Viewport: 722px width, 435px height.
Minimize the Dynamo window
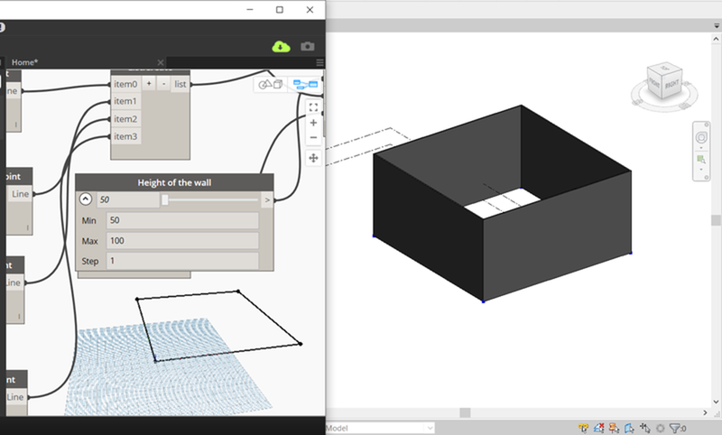tap(250, 10)
